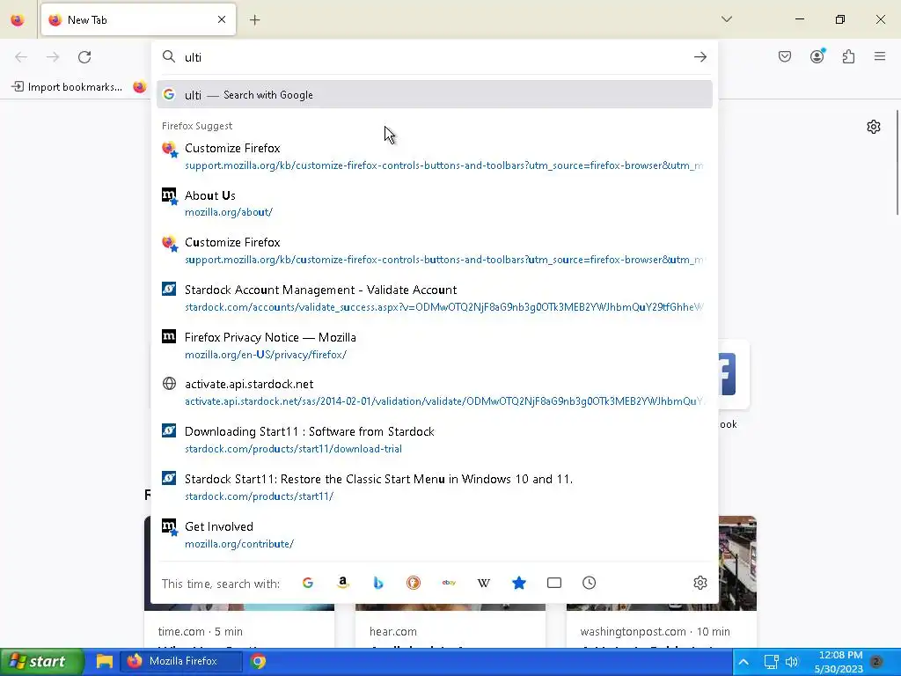Search this time with eBay icon
Image resolution: width=901 pixels, height=676 pixels.
click(x=449, y=583)
